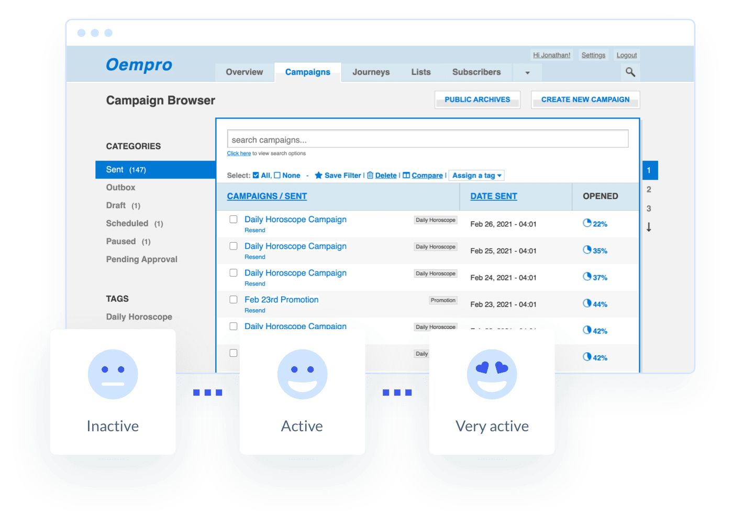Click the CREATE NEW CAMPAIGN button
The image size is (733, 524).
(x=585, y=100)
